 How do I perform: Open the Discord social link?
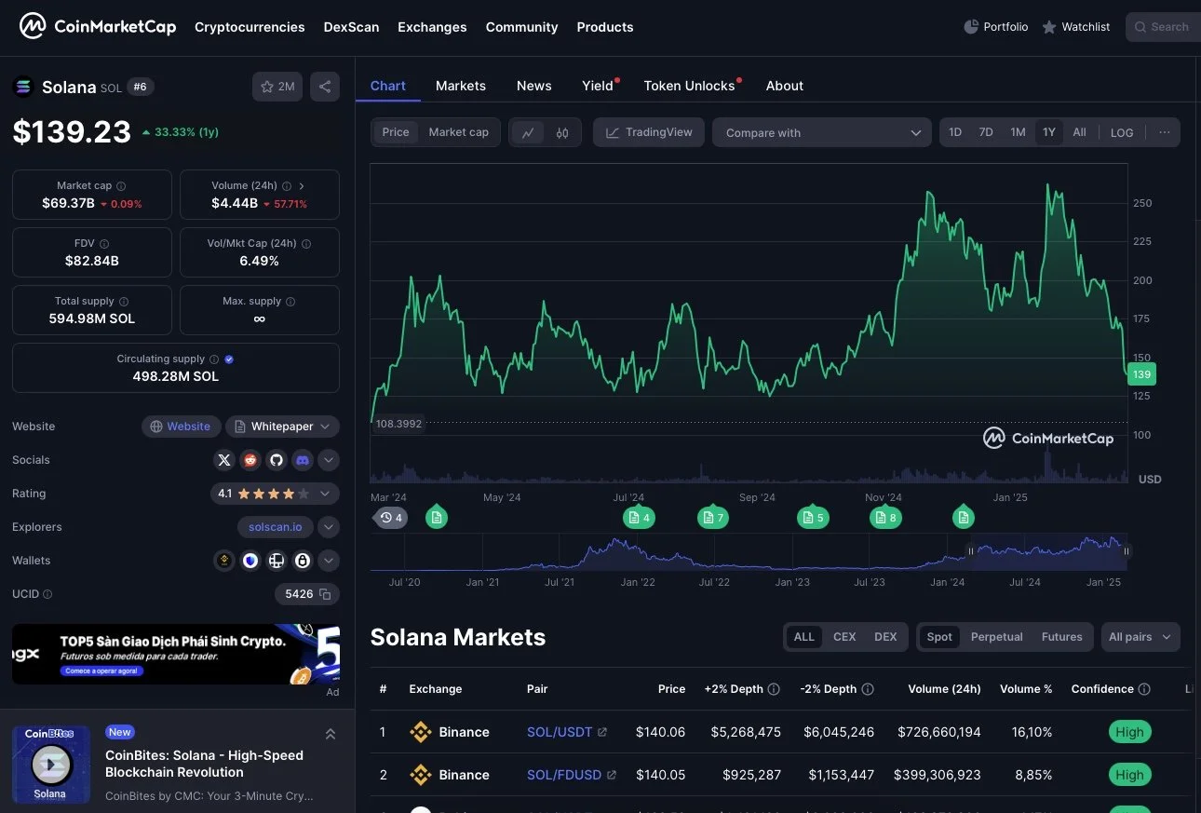click(302, 460)
